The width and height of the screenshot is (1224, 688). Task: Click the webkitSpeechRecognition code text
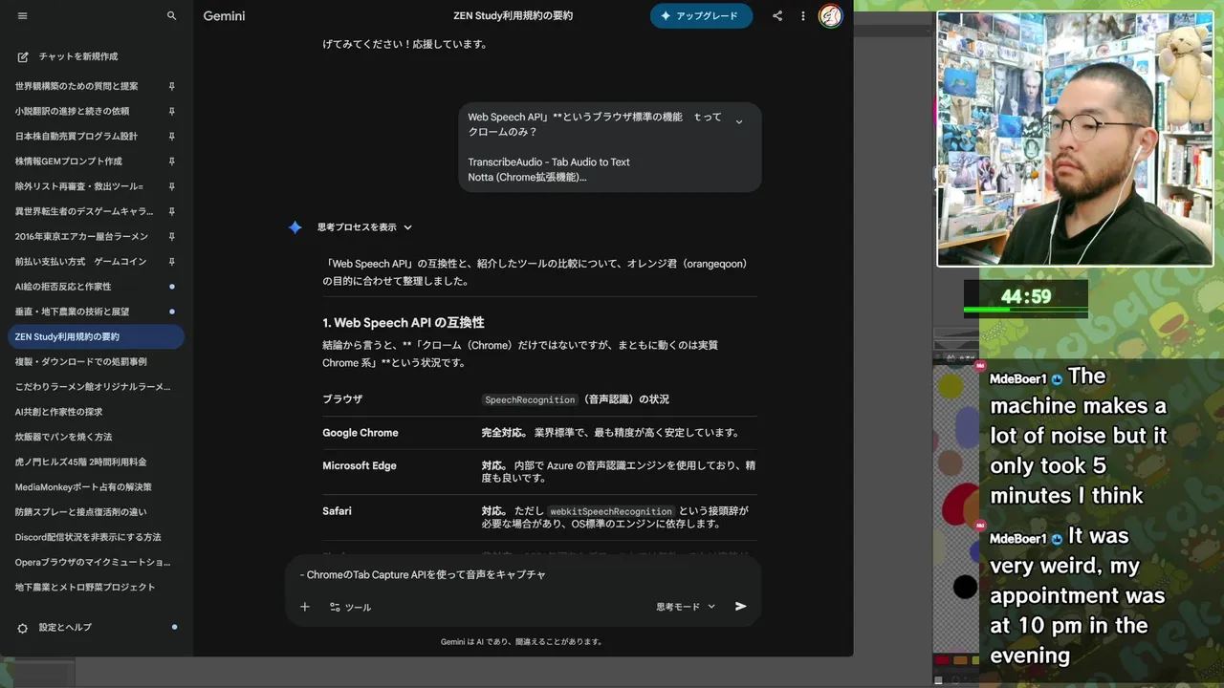[x=612, y=511]
